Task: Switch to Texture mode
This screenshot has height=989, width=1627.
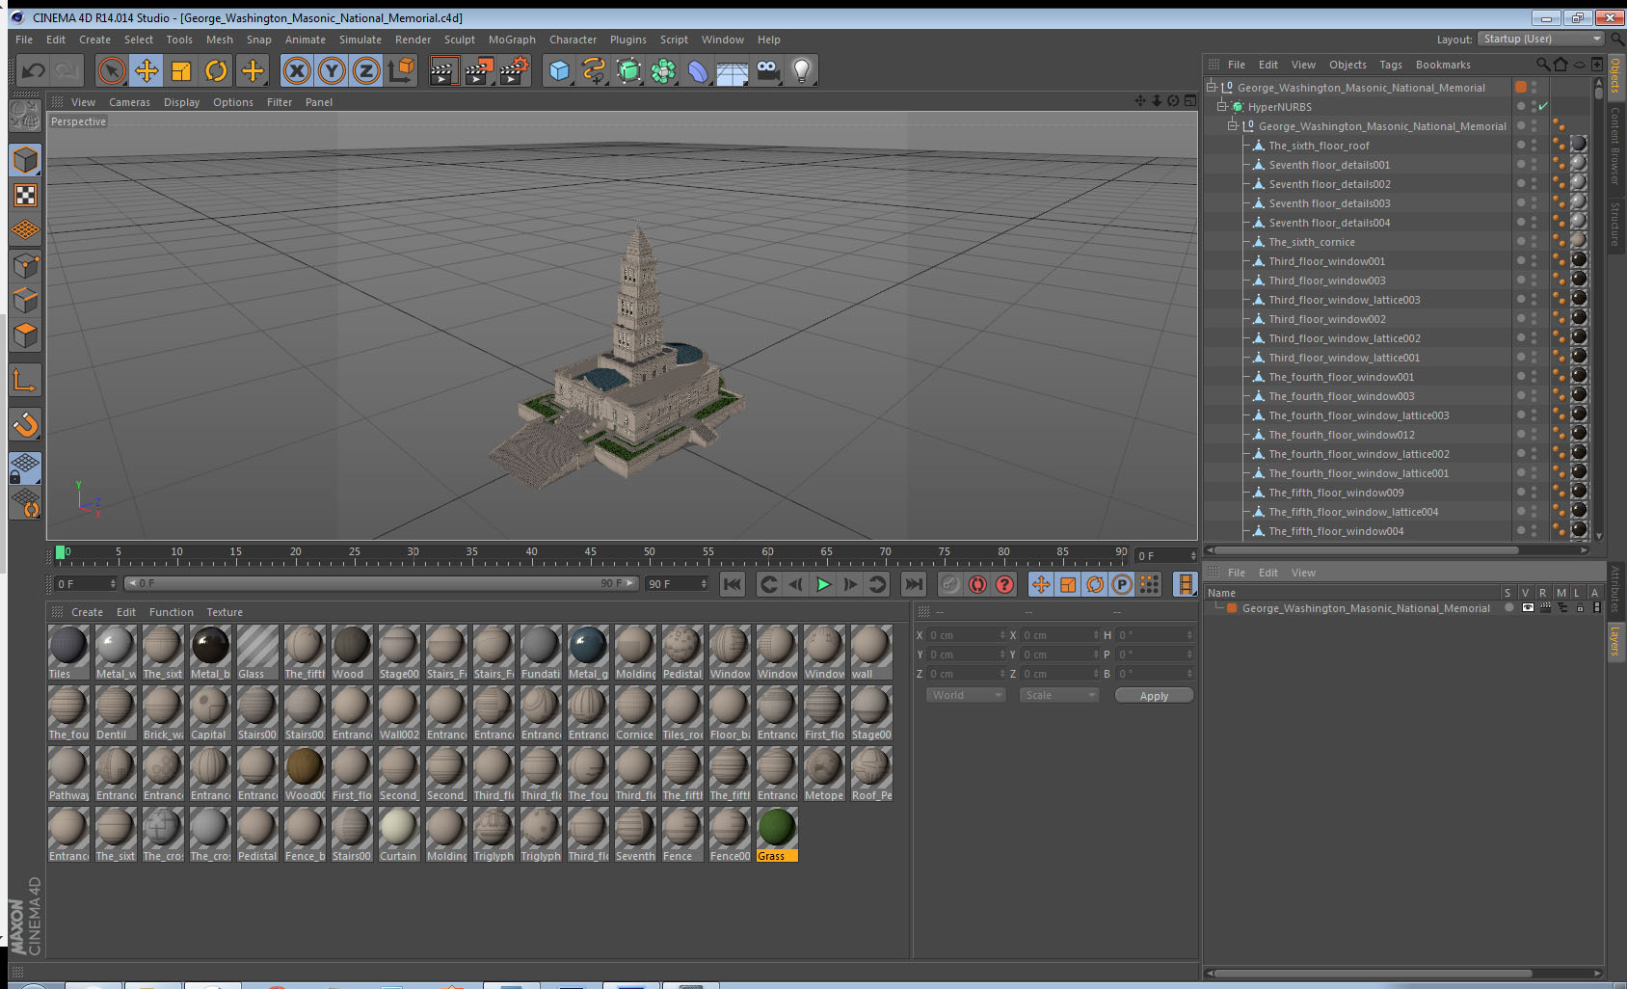Action: pos(25,196)
